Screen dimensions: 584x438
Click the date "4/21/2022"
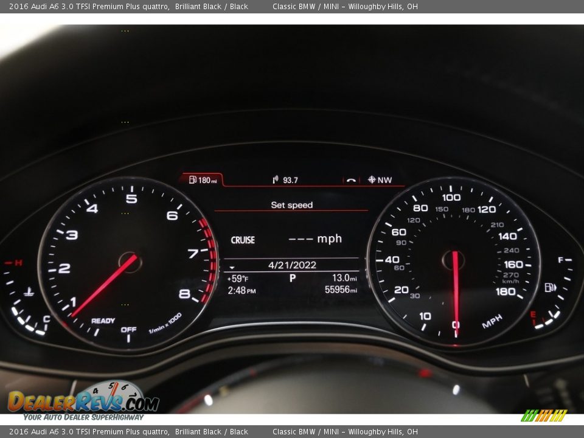(x=292, y=265)
